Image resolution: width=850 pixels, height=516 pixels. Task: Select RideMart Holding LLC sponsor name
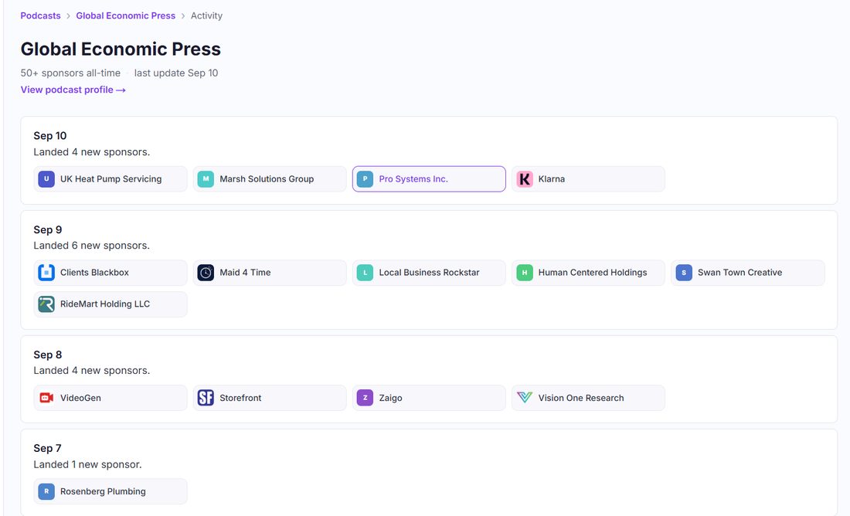[104, 304]
